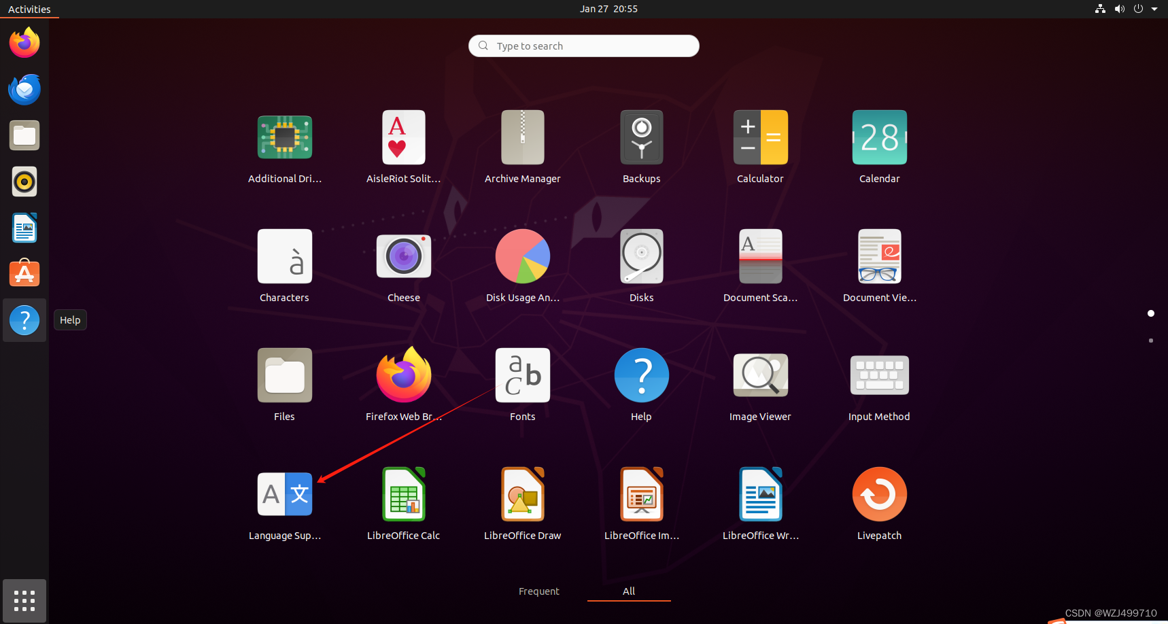The width and height of the screenshot is (1168, 624).
Task: Launch LibreOffice Draw
Action: click(x=523, y=495)
